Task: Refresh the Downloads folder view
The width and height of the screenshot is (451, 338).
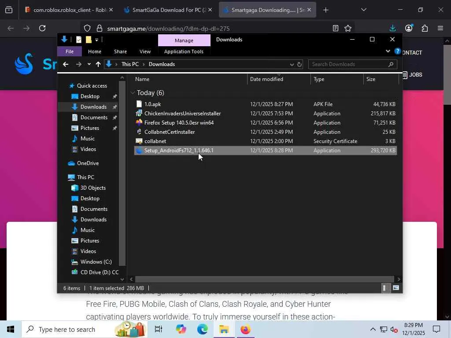Action: pyautogui.click(x=299, y=64)
